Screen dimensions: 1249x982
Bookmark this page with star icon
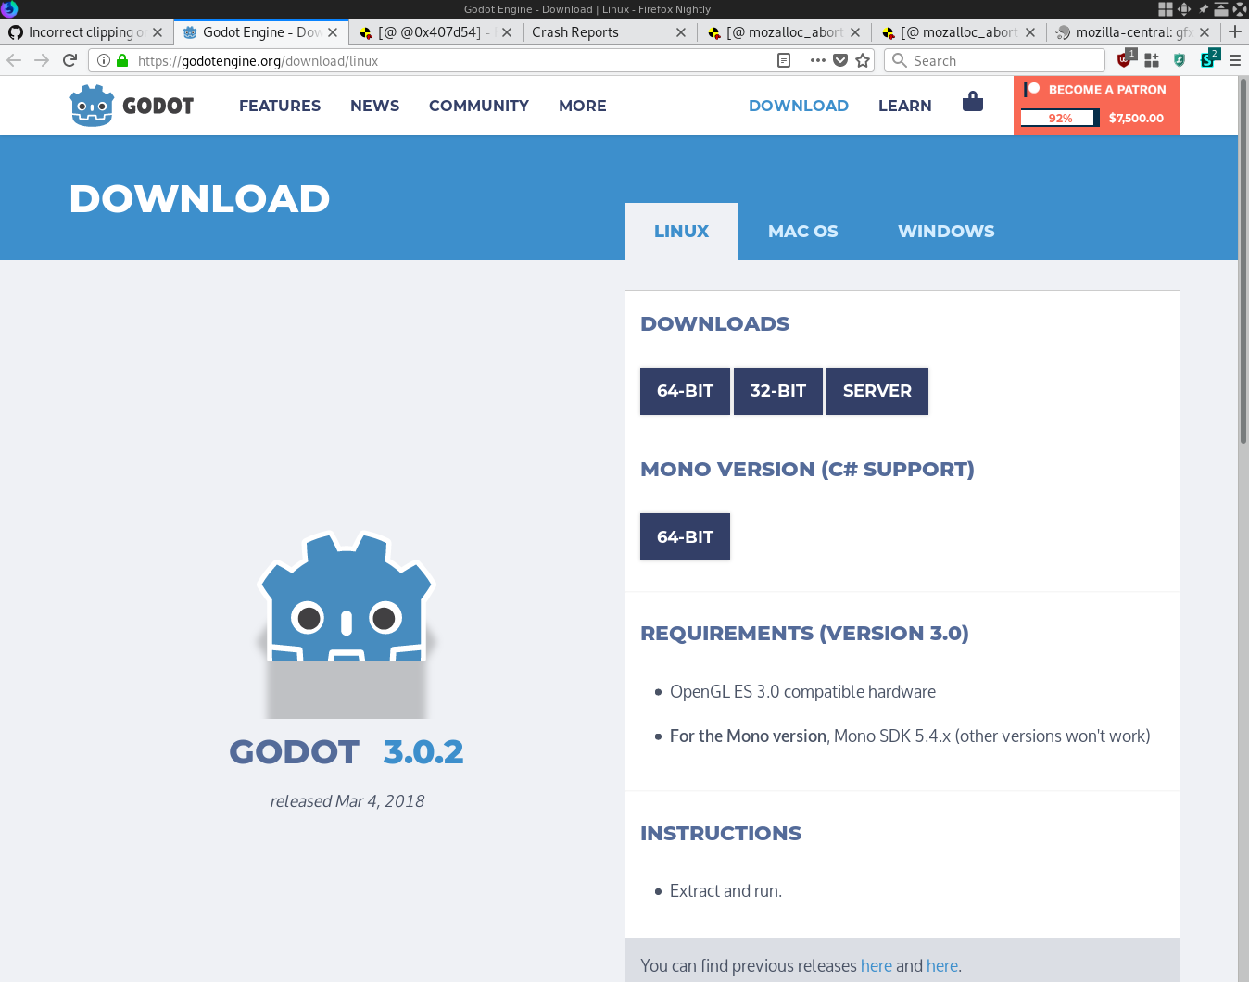click(863, 60)
